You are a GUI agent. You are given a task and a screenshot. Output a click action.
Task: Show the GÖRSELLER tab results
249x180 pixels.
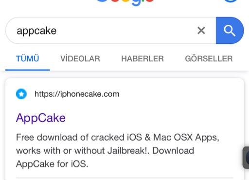[209, 58]
